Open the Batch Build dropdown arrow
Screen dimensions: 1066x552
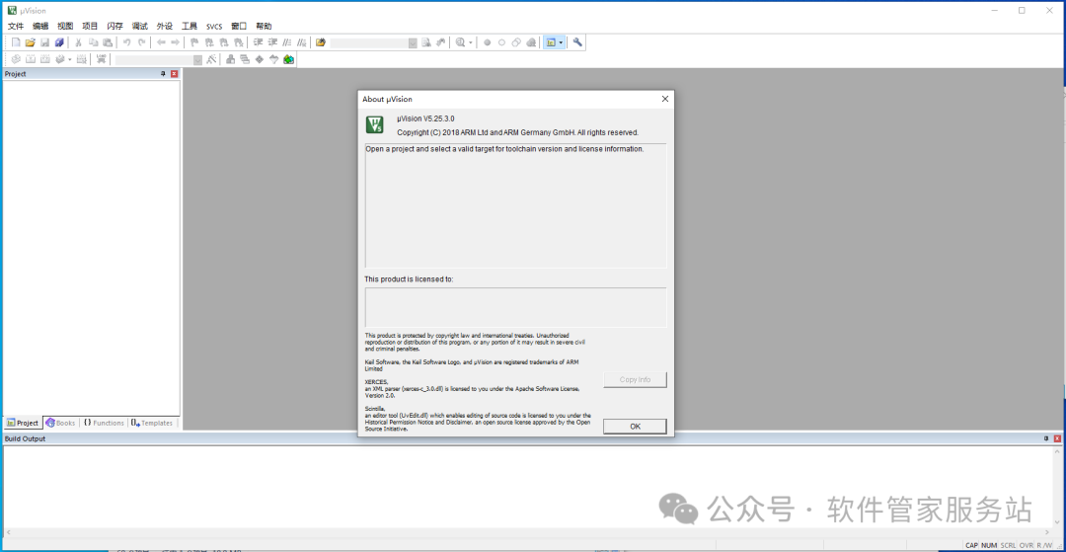point(69,59)
